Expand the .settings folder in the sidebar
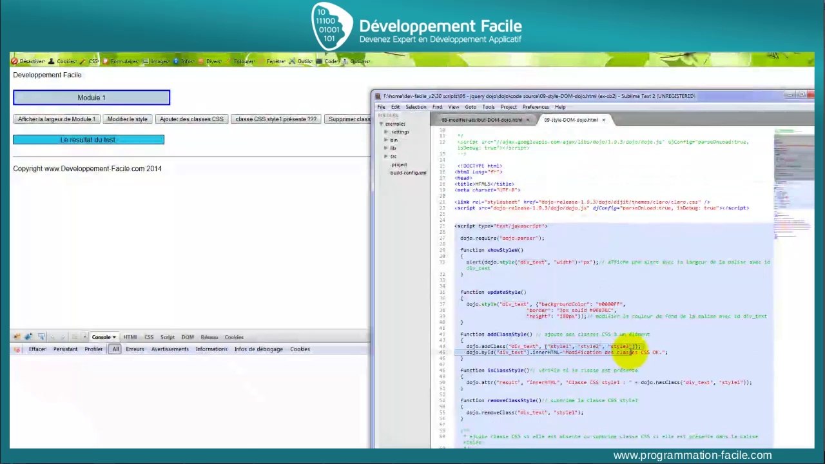Image resolution: width=825 pixels, height=464 pixels. click(x=386, y=132)
